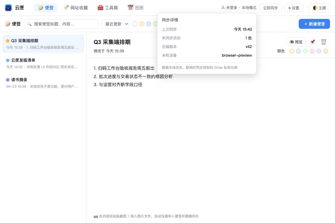Screen dimensions: 335x223
Task: Click the 云匣 app logo icon
Action: (8, 8)
